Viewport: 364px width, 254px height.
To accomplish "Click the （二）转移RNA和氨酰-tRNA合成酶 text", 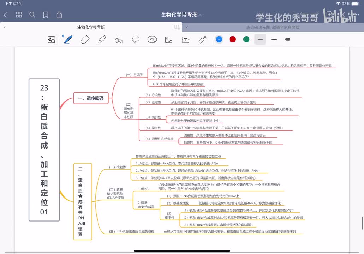I will point(115,194).
